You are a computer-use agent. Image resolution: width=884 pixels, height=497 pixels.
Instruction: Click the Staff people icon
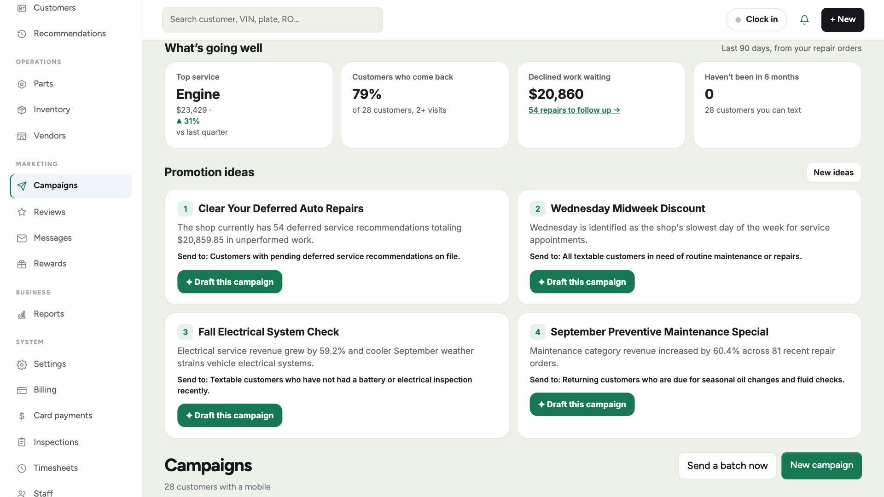[x=22, y=493]
